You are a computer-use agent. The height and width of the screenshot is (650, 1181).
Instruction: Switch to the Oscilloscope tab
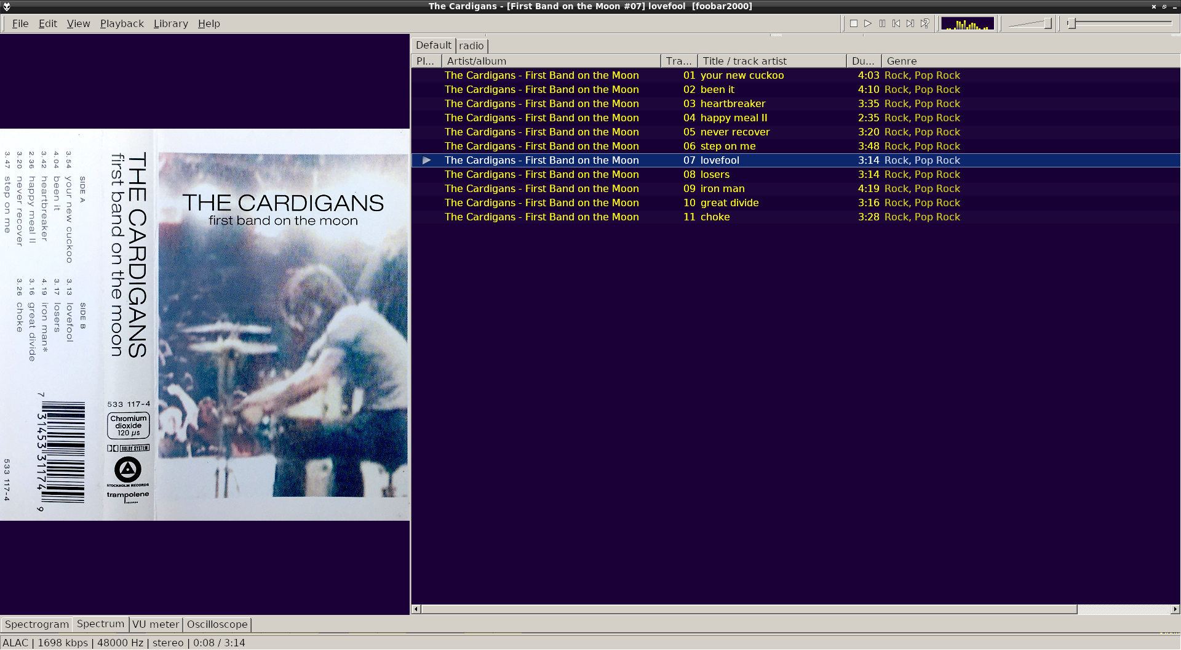click(x=217, y=624)
